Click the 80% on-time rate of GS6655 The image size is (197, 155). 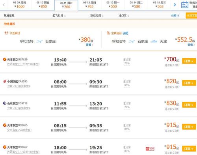(x=127, y=129)
